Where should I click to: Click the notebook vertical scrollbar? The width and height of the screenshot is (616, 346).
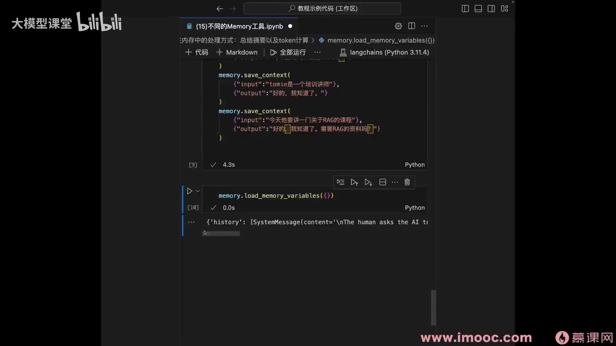click(434, 308)
